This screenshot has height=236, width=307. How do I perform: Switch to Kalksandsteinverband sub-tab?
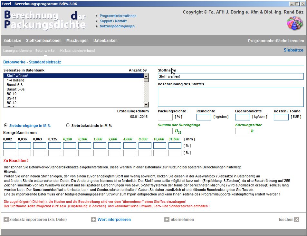77,51
